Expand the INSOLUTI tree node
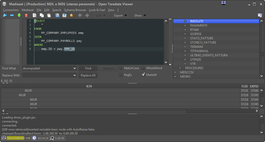This screenshot has width=265, height=142. coord(185,21)
